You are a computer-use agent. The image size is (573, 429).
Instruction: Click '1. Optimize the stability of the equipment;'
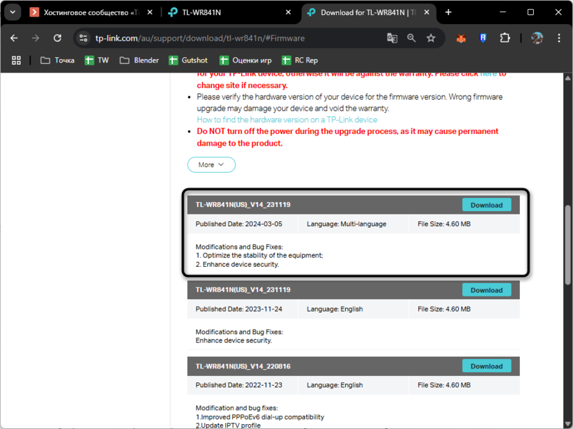coord(259,255)
